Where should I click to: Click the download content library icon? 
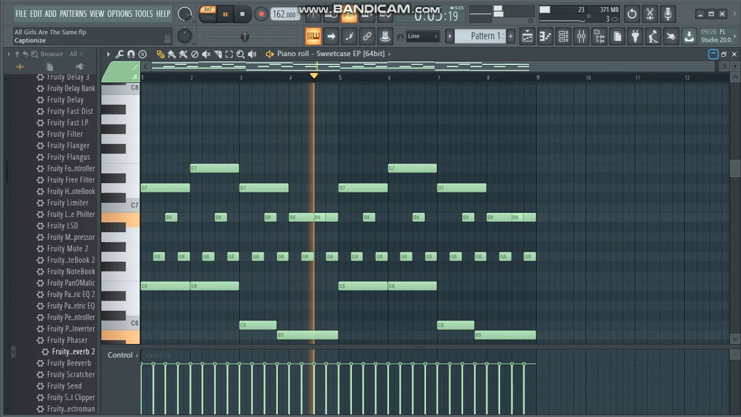pyautogui.click(x=689, y=36)
